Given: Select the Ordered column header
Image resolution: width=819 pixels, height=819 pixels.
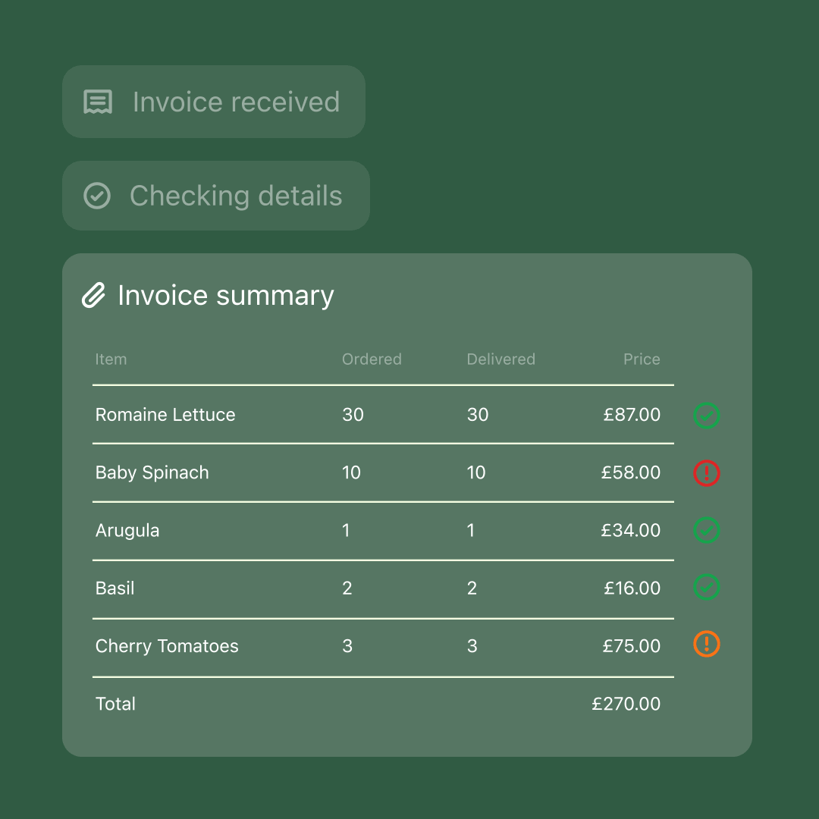Looking at the screenshot, I should click(372, 359).
